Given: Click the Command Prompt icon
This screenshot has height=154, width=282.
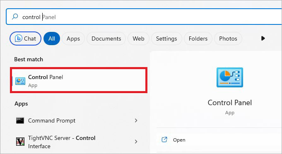Looking at the screenshot, I should (x=20, y=120).
